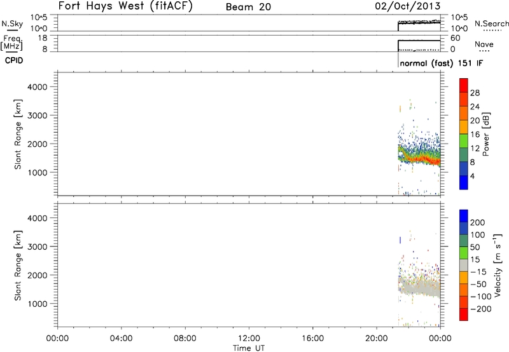Click the date "02/Oct/2013"
The width and height of the screenshot is (509, 352).
(x=408, y=6)
